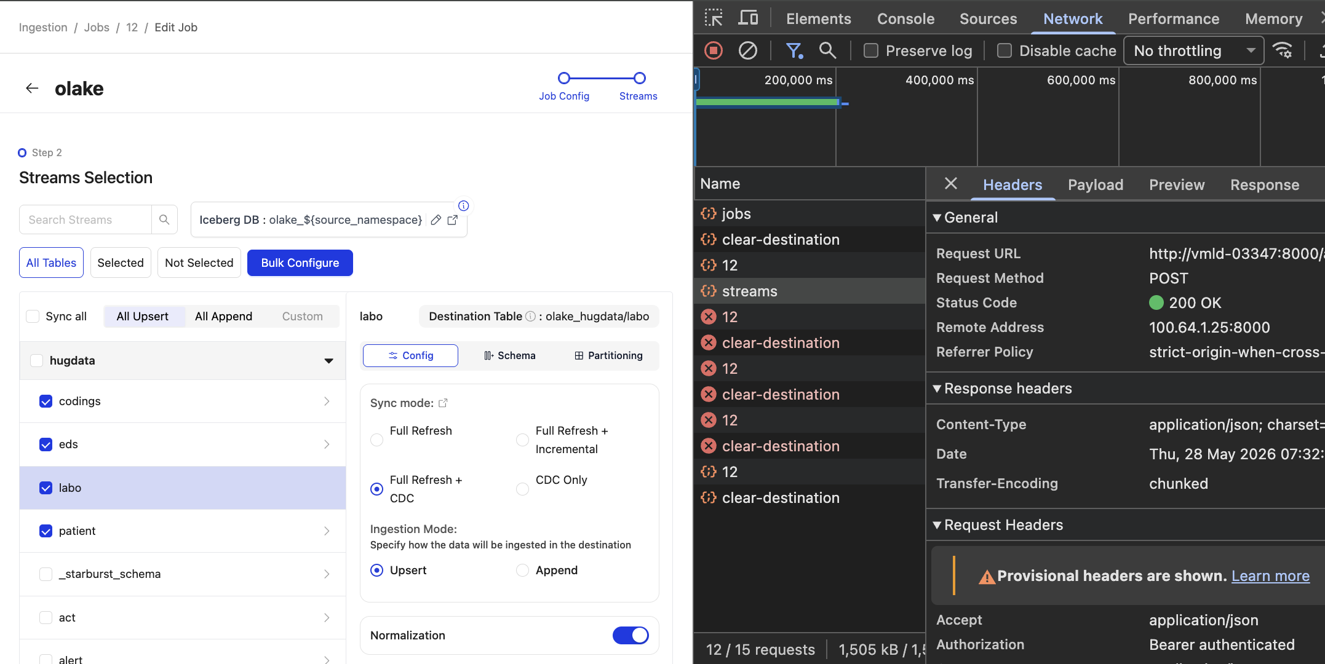Clear the network log icon
1325x664 pixels.
(x=748, y=50)
